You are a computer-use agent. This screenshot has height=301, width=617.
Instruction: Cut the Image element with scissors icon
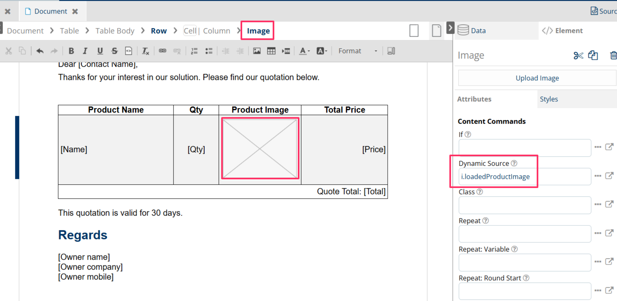click(x=578, y=56)
